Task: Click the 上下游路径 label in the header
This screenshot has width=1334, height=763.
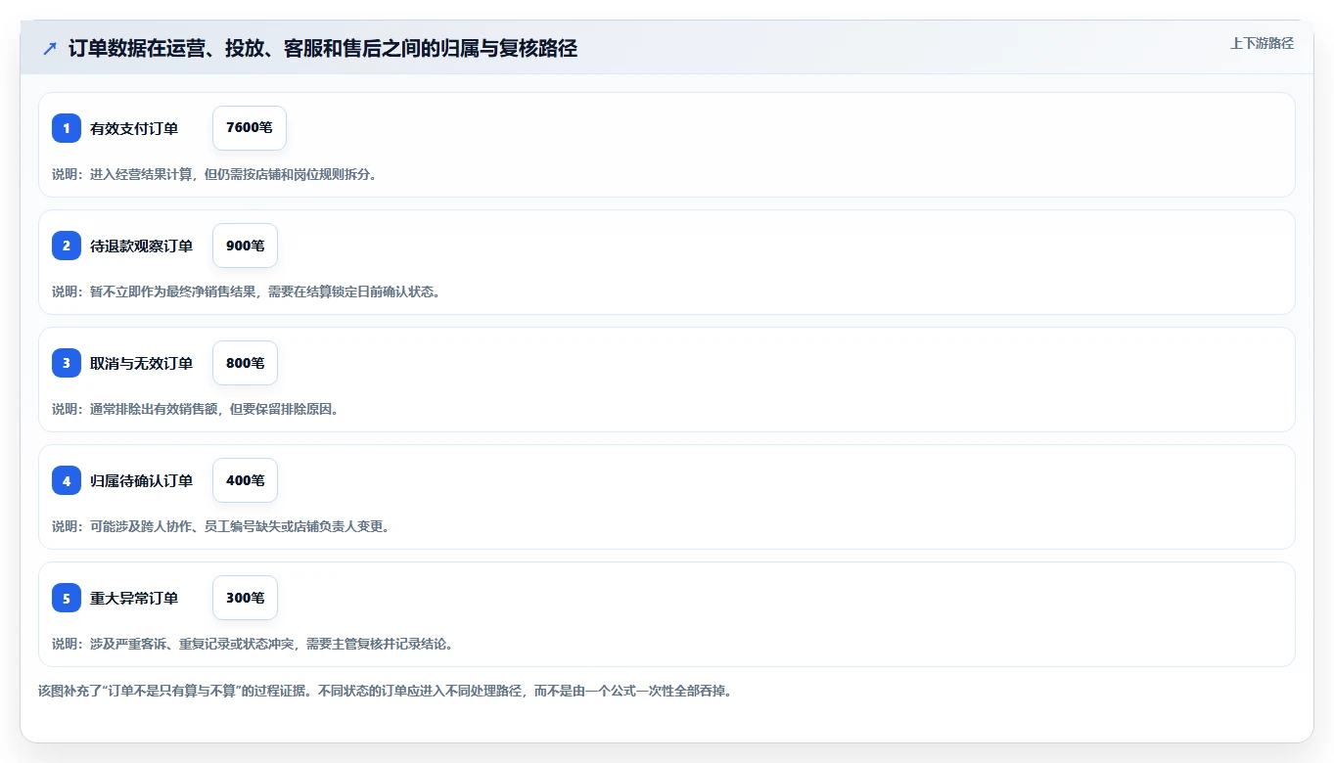Action: [1262, 44]
